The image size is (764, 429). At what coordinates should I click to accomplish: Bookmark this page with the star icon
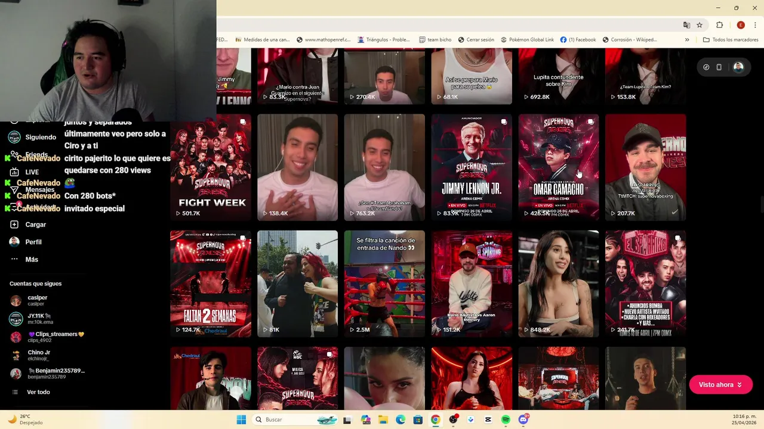(700, 25)
